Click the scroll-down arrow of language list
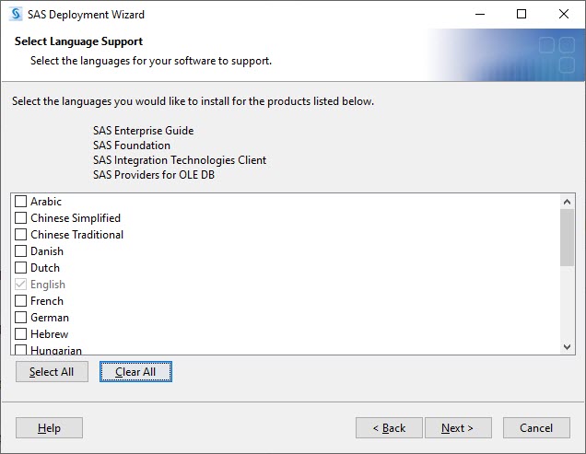This screenshot has height=454, width=586. [567, 347]
